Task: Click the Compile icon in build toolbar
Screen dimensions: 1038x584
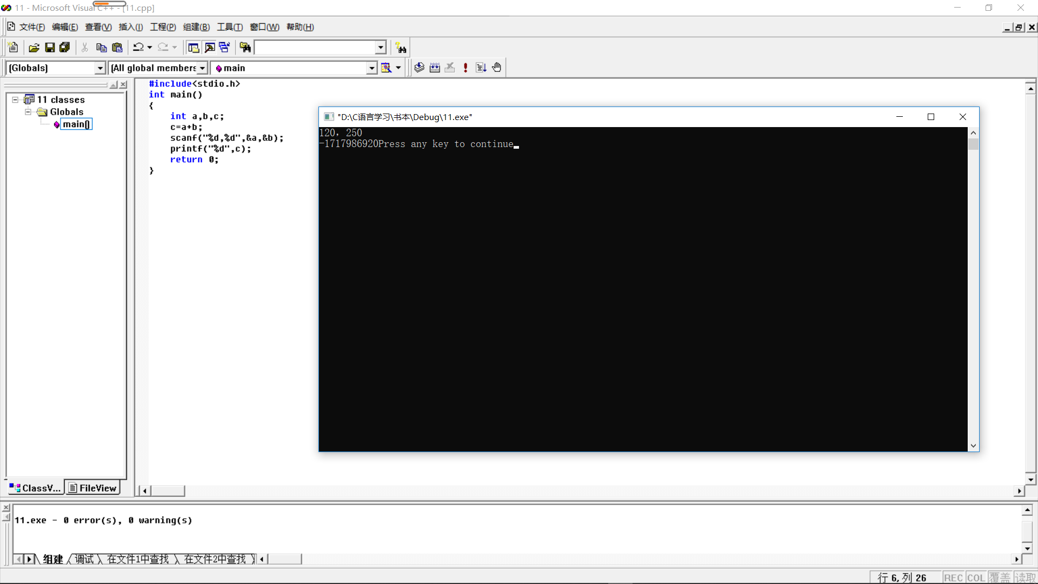Action: [x=419, y=68]
